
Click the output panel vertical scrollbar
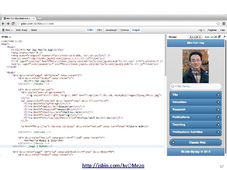pos(226,97)
